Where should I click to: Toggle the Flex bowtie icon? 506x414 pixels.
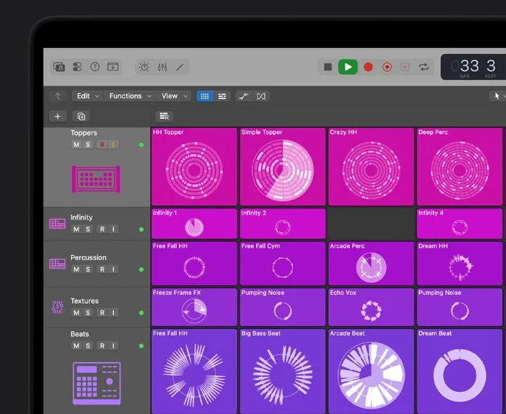point(261,96)
